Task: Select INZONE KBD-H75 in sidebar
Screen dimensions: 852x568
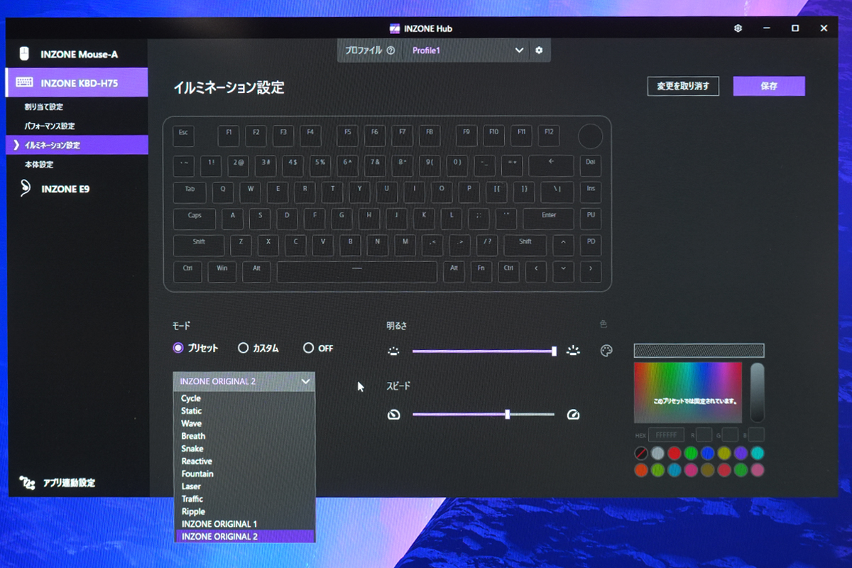Action: click(77, 82)
